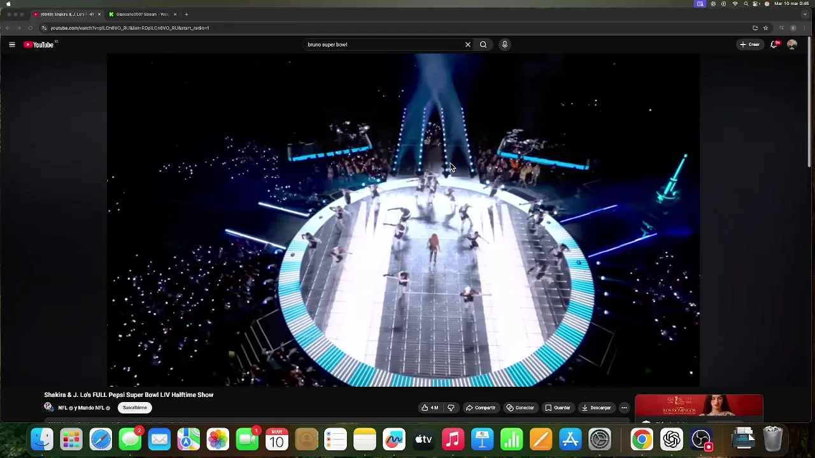
Task: Open the YouTube hamburger guide menu
Action: coord(11,45)
